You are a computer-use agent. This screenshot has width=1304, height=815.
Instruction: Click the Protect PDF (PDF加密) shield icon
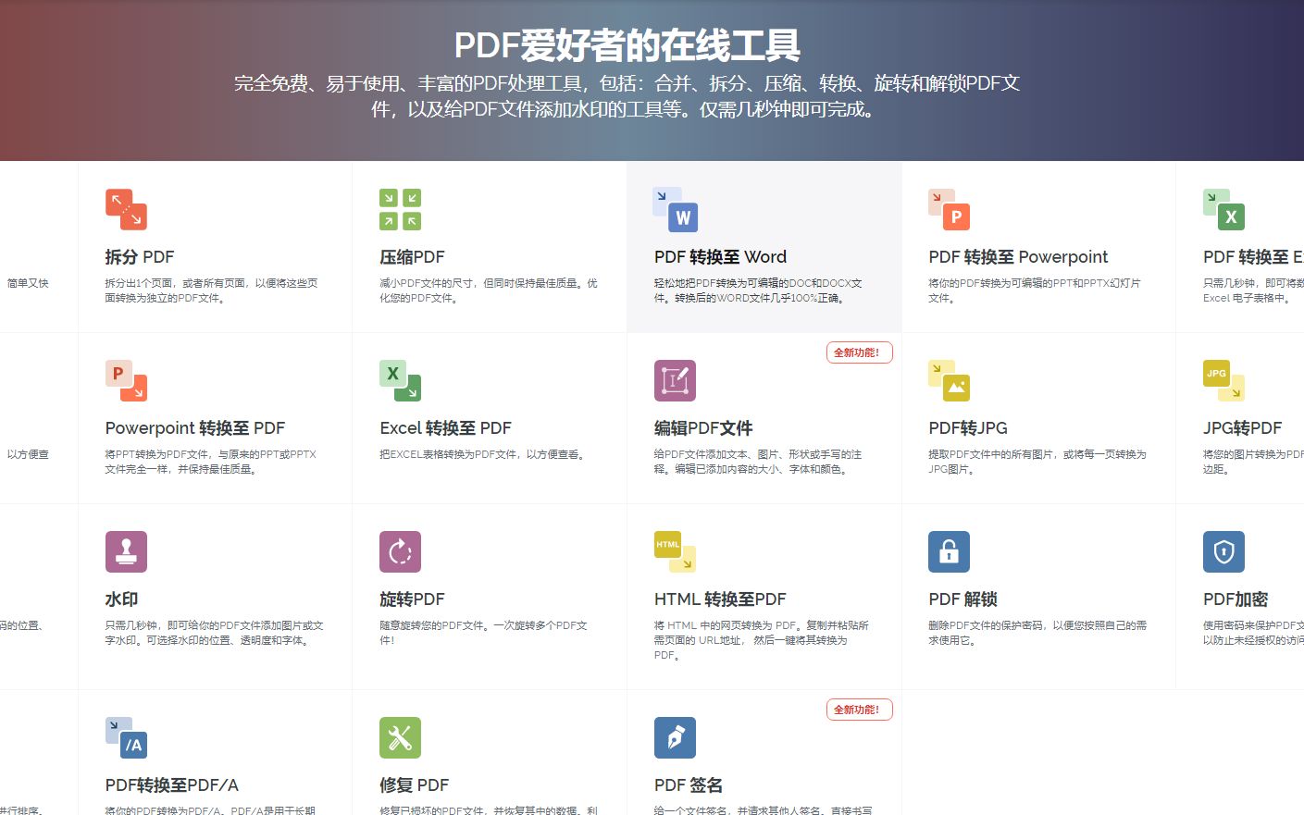point(1223,551)
